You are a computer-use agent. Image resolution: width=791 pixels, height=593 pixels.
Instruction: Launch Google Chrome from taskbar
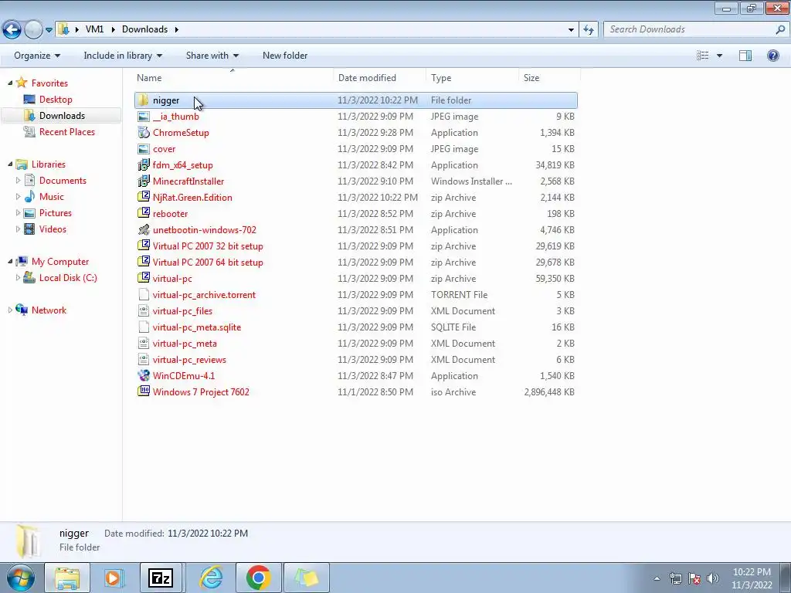pyautogui.click(x=258, y=578)
